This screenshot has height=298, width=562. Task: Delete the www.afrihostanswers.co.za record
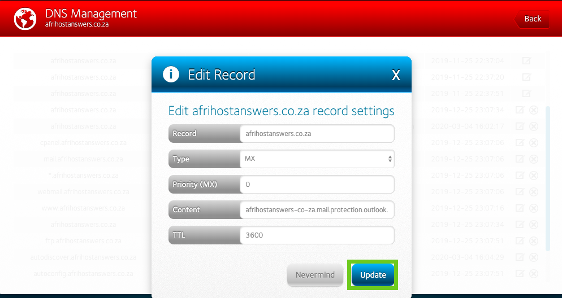pos(534,208)
